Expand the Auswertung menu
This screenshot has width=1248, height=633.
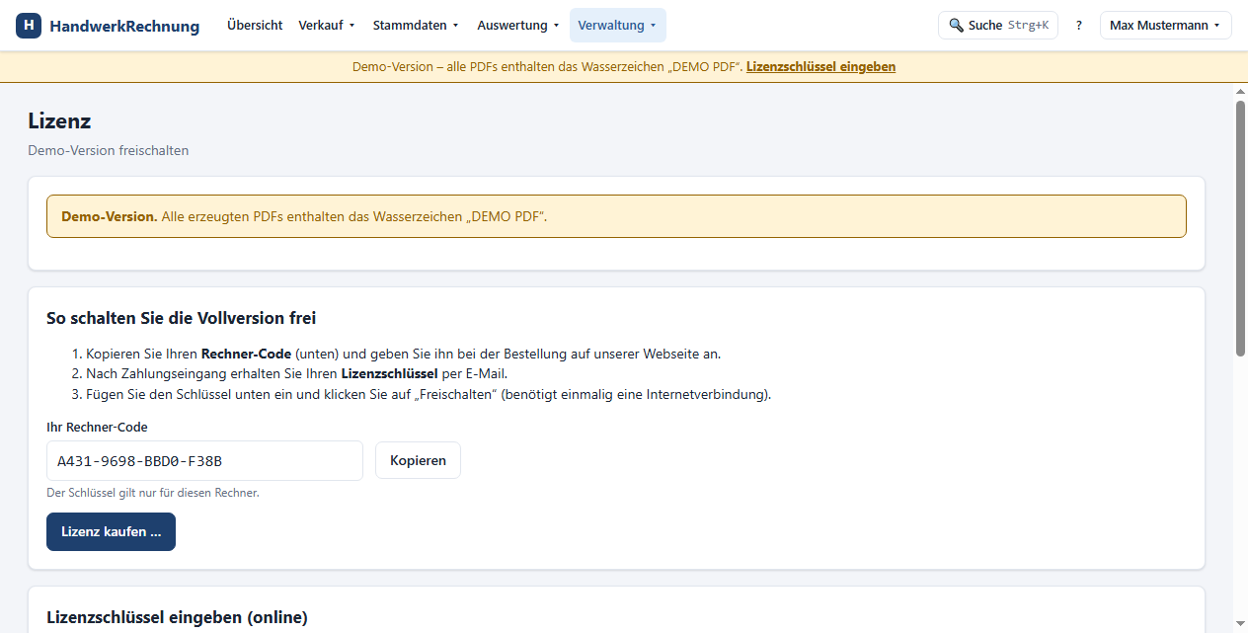(x=518, y=26)
